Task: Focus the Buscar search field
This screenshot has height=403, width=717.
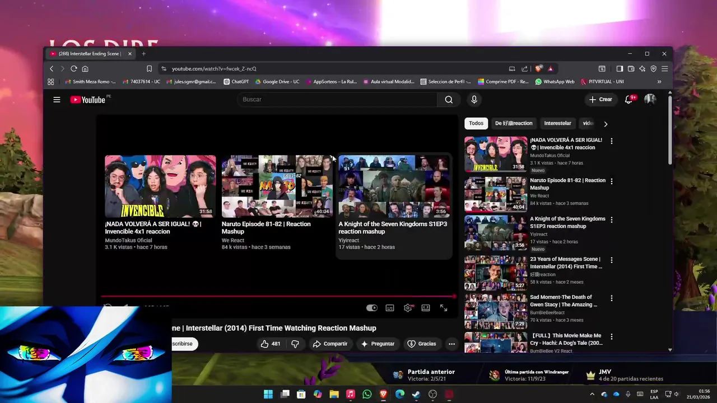Action: point(337,100)
